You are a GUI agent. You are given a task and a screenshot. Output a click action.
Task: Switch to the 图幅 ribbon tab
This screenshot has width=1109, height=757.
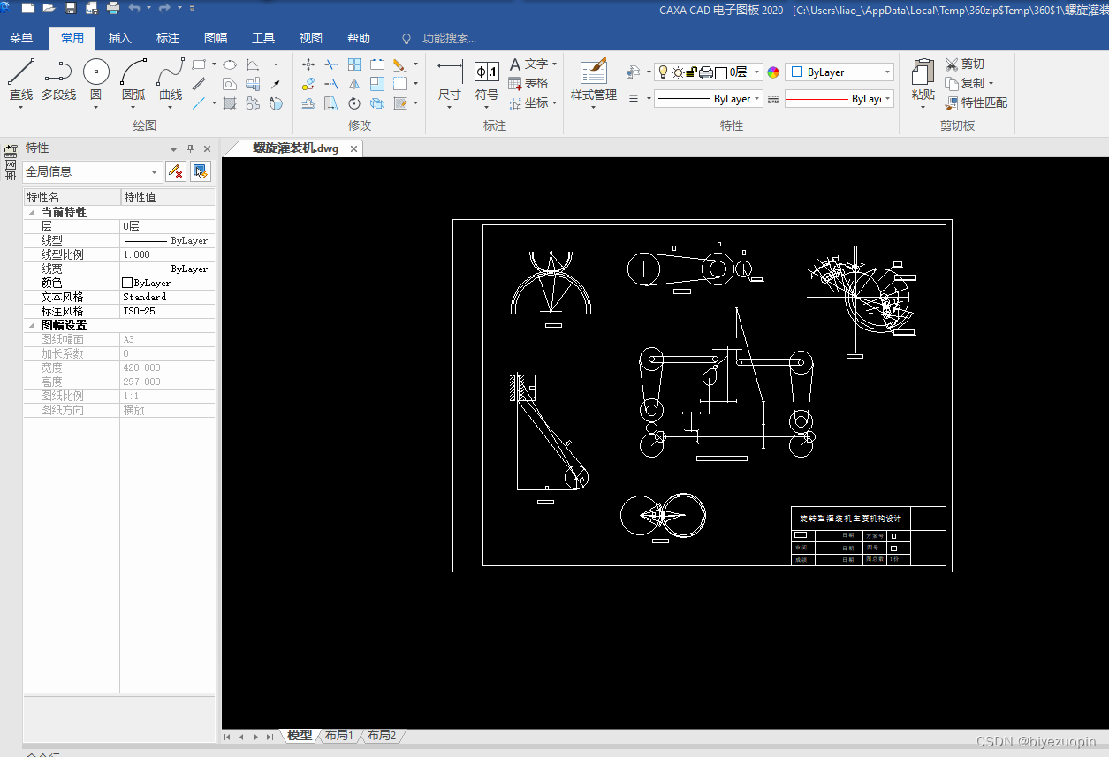pyautogui.click(x=216, y=38)
